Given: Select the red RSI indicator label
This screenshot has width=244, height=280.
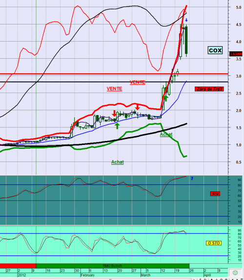Looking at the screenshot, I should click(215, 194).
